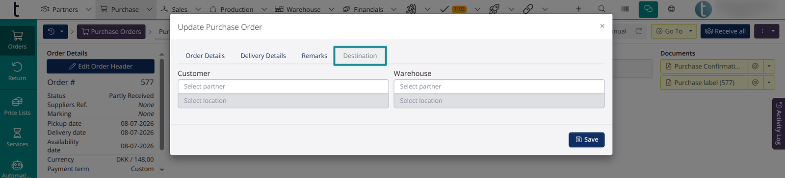Open Purchase Confirmation document

(704, 67)
